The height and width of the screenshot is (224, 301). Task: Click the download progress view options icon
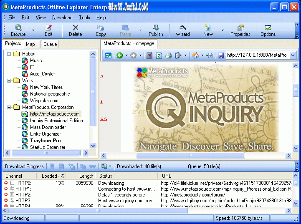[x=104, y=166]
